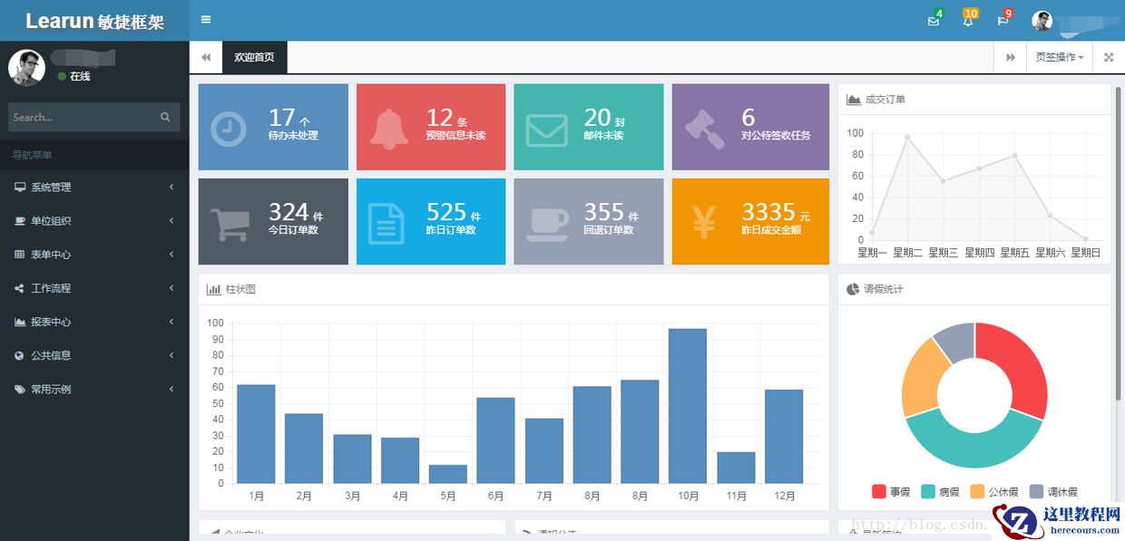The image size is (1125, 541).
Task: Click the user avatar in top bar
Action: coord(1042,21)
